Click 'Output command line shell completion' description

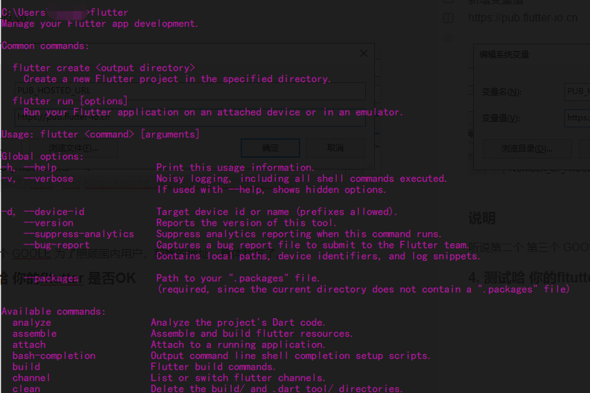[291, 356]
